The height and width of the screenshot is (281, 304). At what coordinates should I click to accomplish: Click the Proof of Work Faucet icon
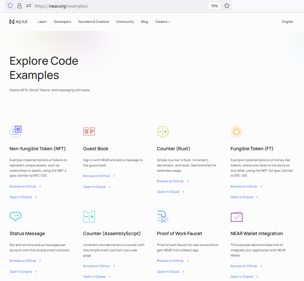click(x=163, y=216)
